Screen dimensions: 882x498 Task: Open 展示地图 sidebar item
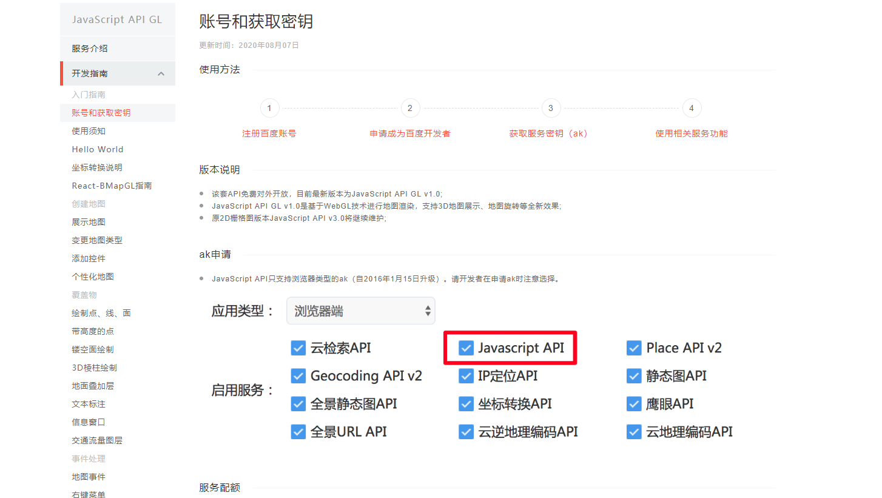pos(89,222)
